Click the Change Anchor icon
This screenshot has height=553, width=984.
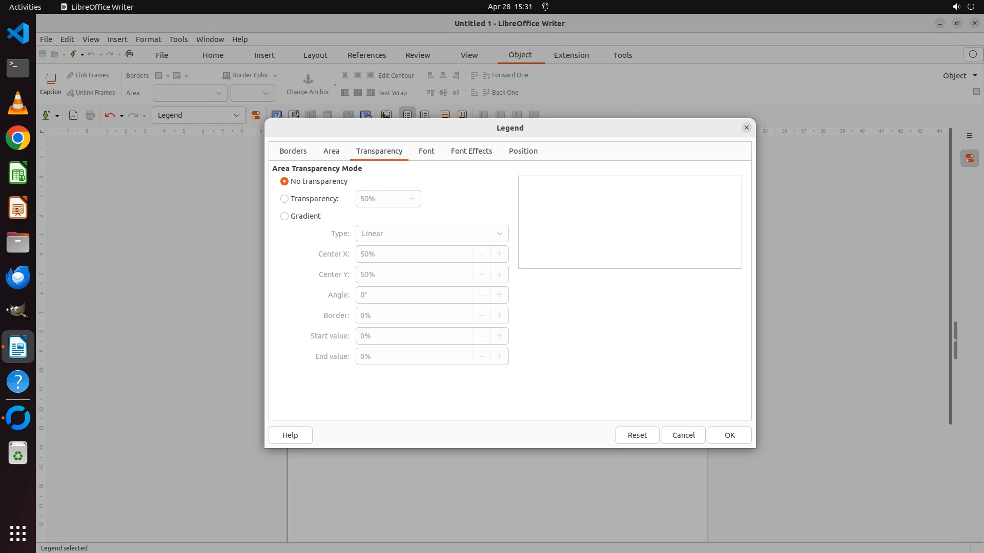[x=308, y=79]
